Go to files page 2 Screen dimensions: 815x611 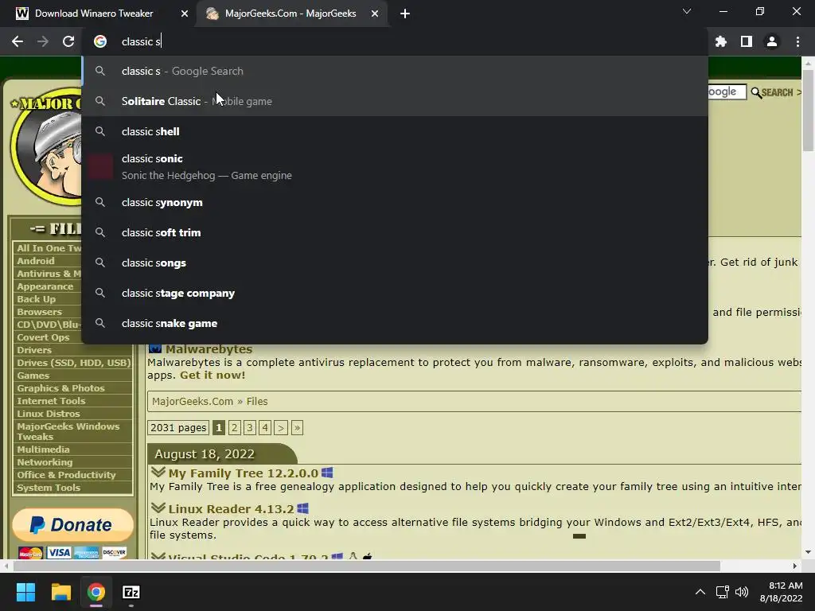(235, 427)
